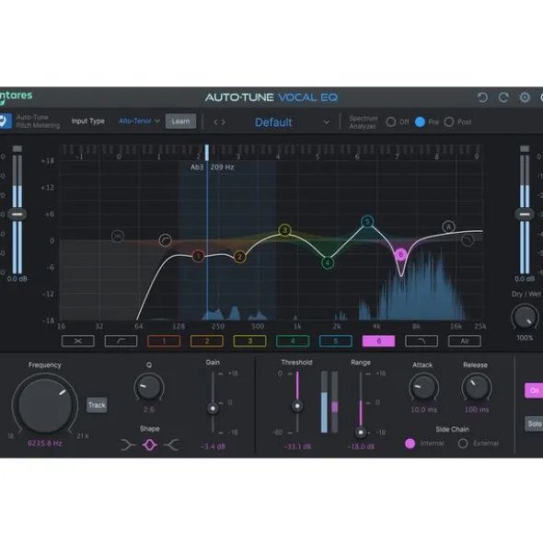Select band 4 tab

pyautogui.click(x=293, y=341)
